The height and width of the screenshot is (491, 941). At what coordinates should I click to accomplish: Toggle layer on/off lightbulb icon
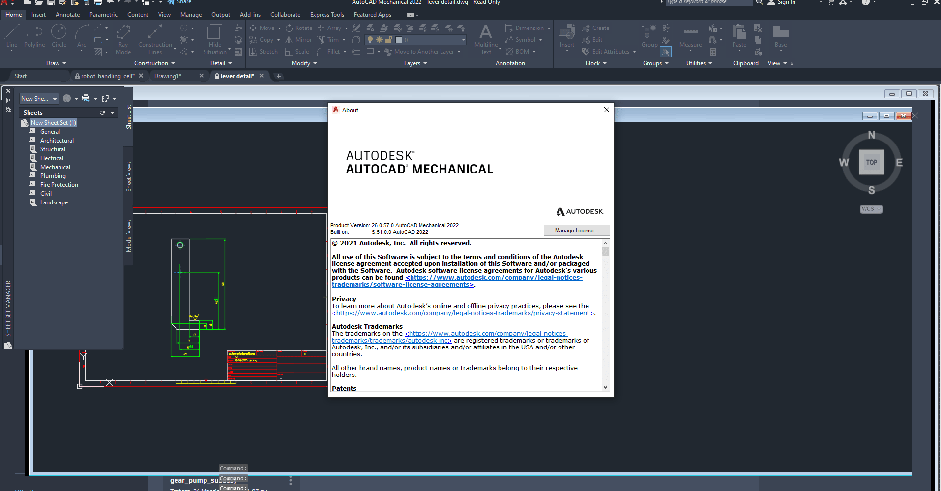pos(371,40)
